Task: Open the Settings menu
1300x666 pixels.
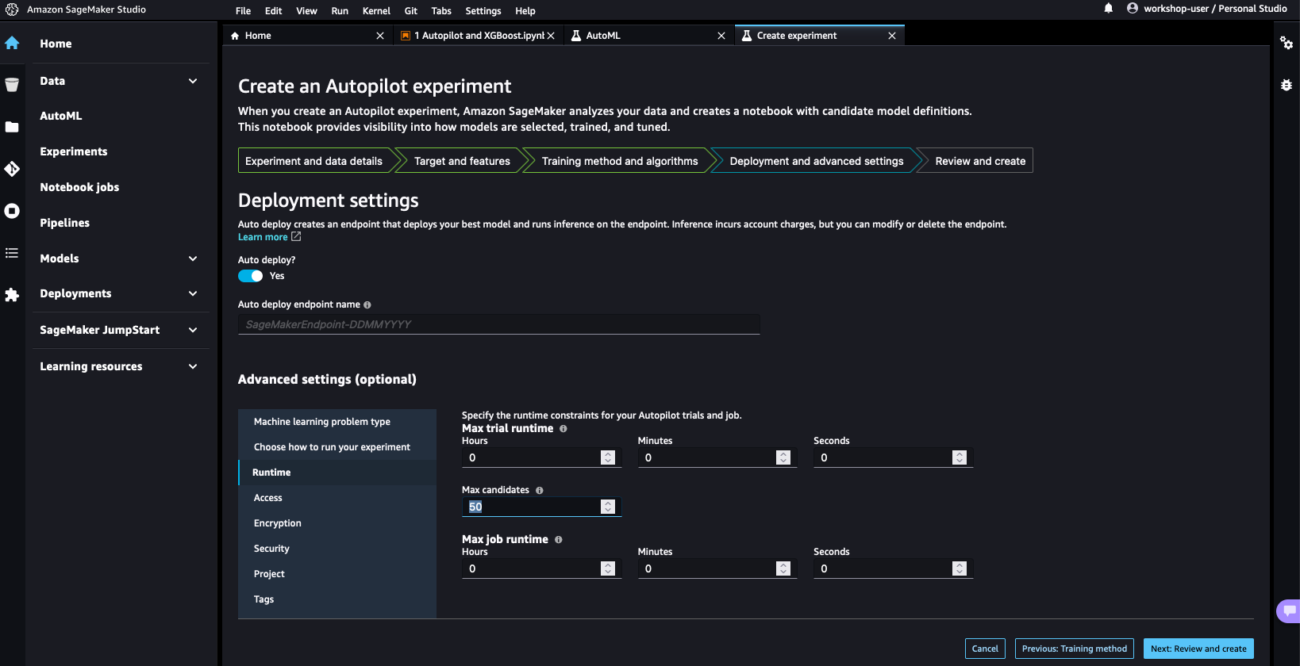Action: 483,11
